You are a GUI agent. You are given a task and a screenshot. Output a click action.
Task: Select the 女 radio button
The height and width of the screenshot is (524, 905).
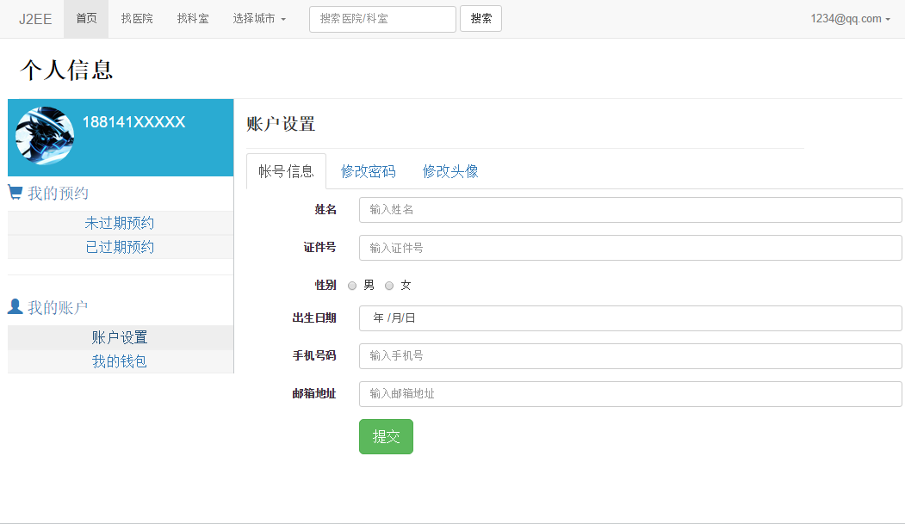point(389,286)
